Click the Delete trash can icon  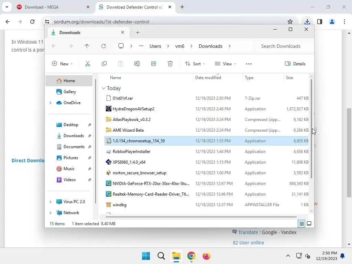170,64
